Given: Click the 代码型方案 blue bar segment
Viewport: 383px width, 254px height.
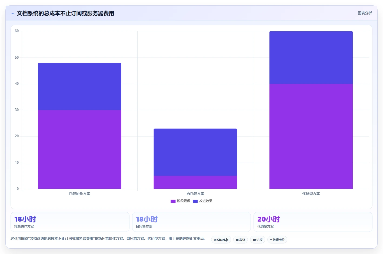Looking at the screenshot, I should (x=311, y=58).
